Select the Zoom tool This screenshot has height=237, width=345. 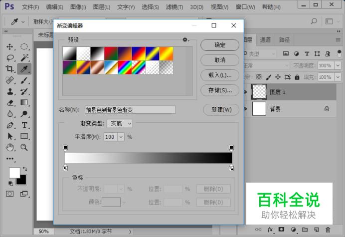click(24, 147)
